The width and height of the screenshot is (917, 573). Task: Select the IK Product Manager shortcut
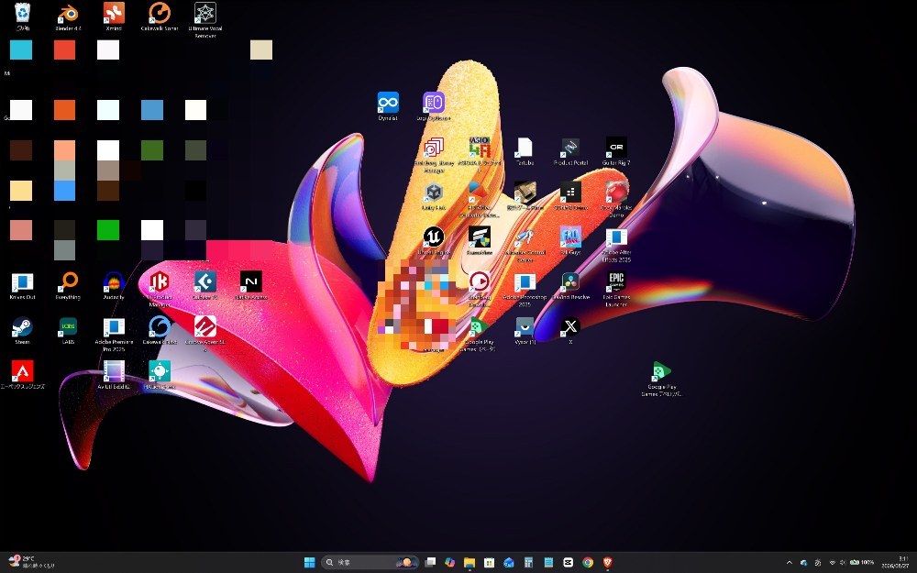(x=159, y=290)
